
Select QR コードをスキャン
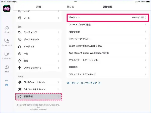pyautogui.click(x=39, y=89)
